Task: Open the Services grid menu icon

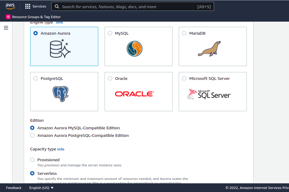Action: [28, 6]
